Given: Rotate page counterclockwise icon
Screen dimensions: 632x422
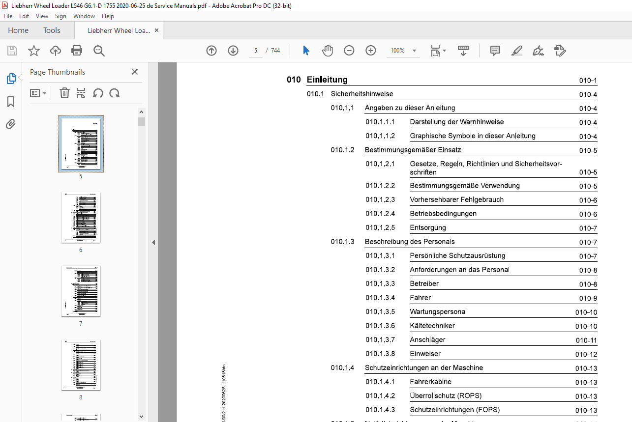Looking at the screenshot, I should (x=98, y=93).
